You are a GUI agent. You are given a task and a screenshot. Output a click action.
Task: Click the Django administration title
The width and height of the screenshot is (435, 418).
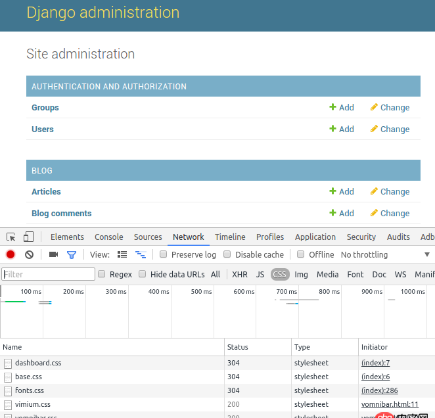103,12
